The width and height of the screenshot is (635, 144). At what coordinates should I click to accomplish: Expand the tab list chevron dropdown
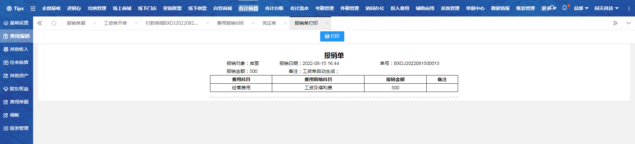(x=628, y=23)
